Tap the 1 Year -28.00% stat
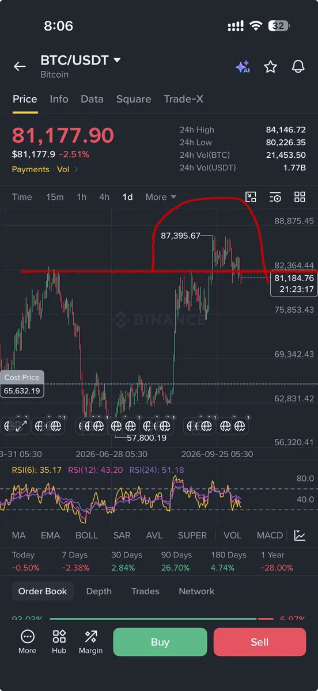The width and height of the screenshot is (318, 691). (277, 561)
